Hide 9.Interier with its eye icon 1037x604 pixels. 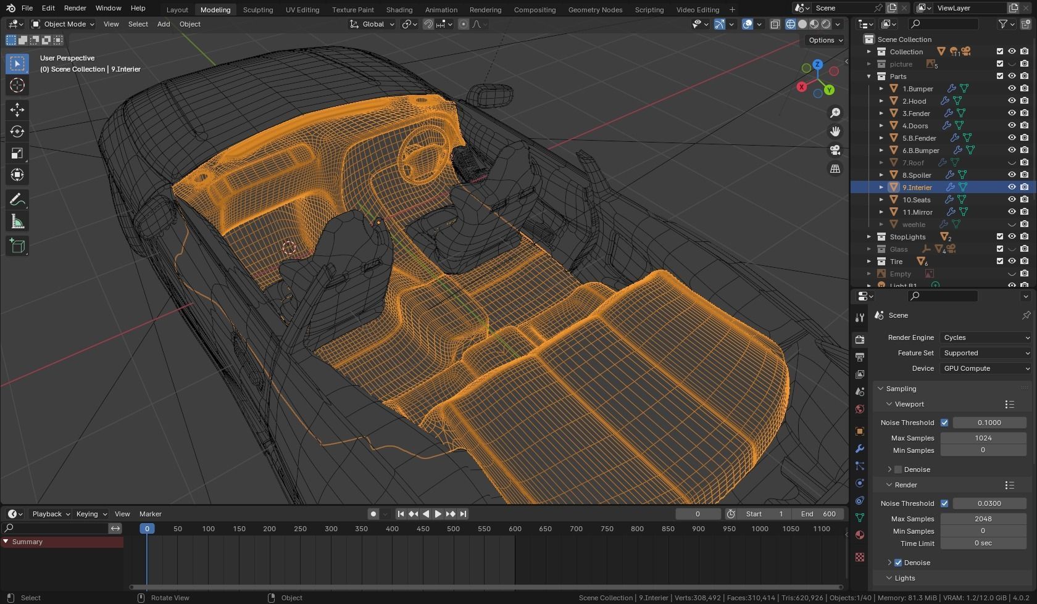pos(1012,187)
